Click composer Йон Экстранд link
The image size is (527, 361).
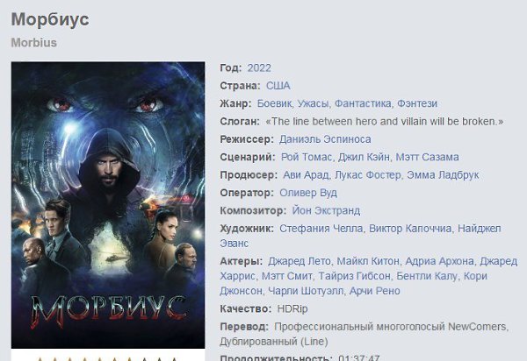326,210
